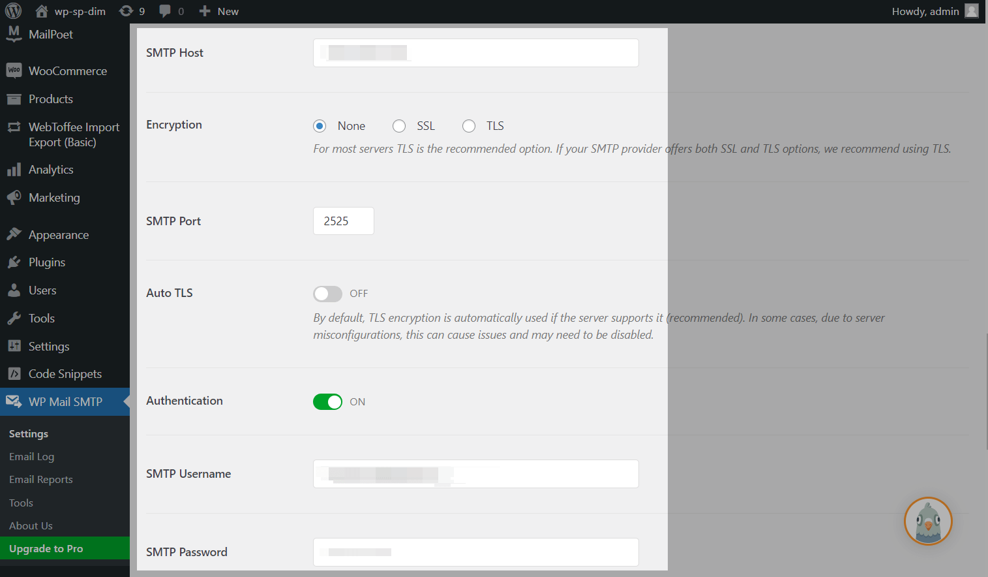Open the New content dropdown
988x577 pixels.
[219, 11]
